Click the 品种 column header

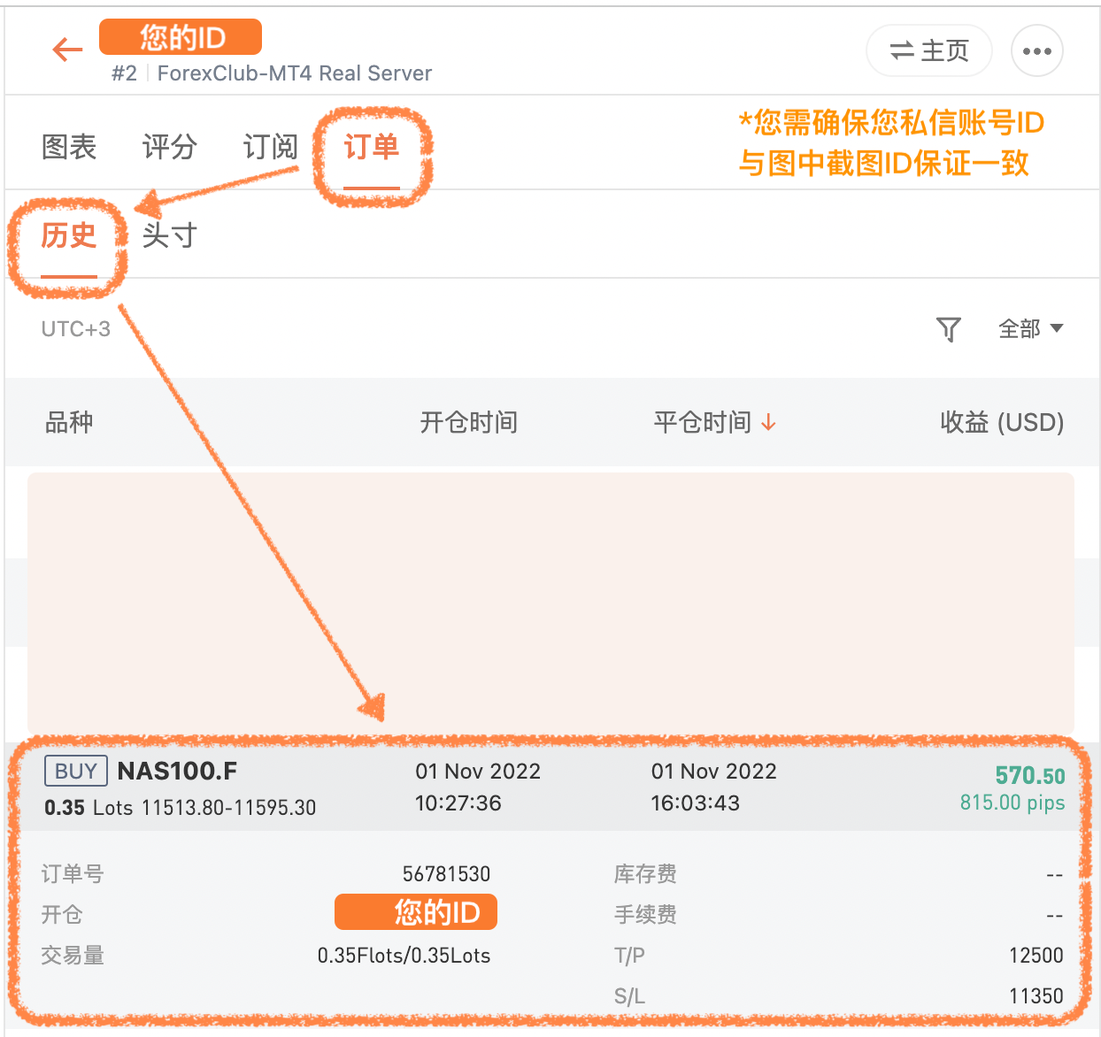[x=69, y=423]
